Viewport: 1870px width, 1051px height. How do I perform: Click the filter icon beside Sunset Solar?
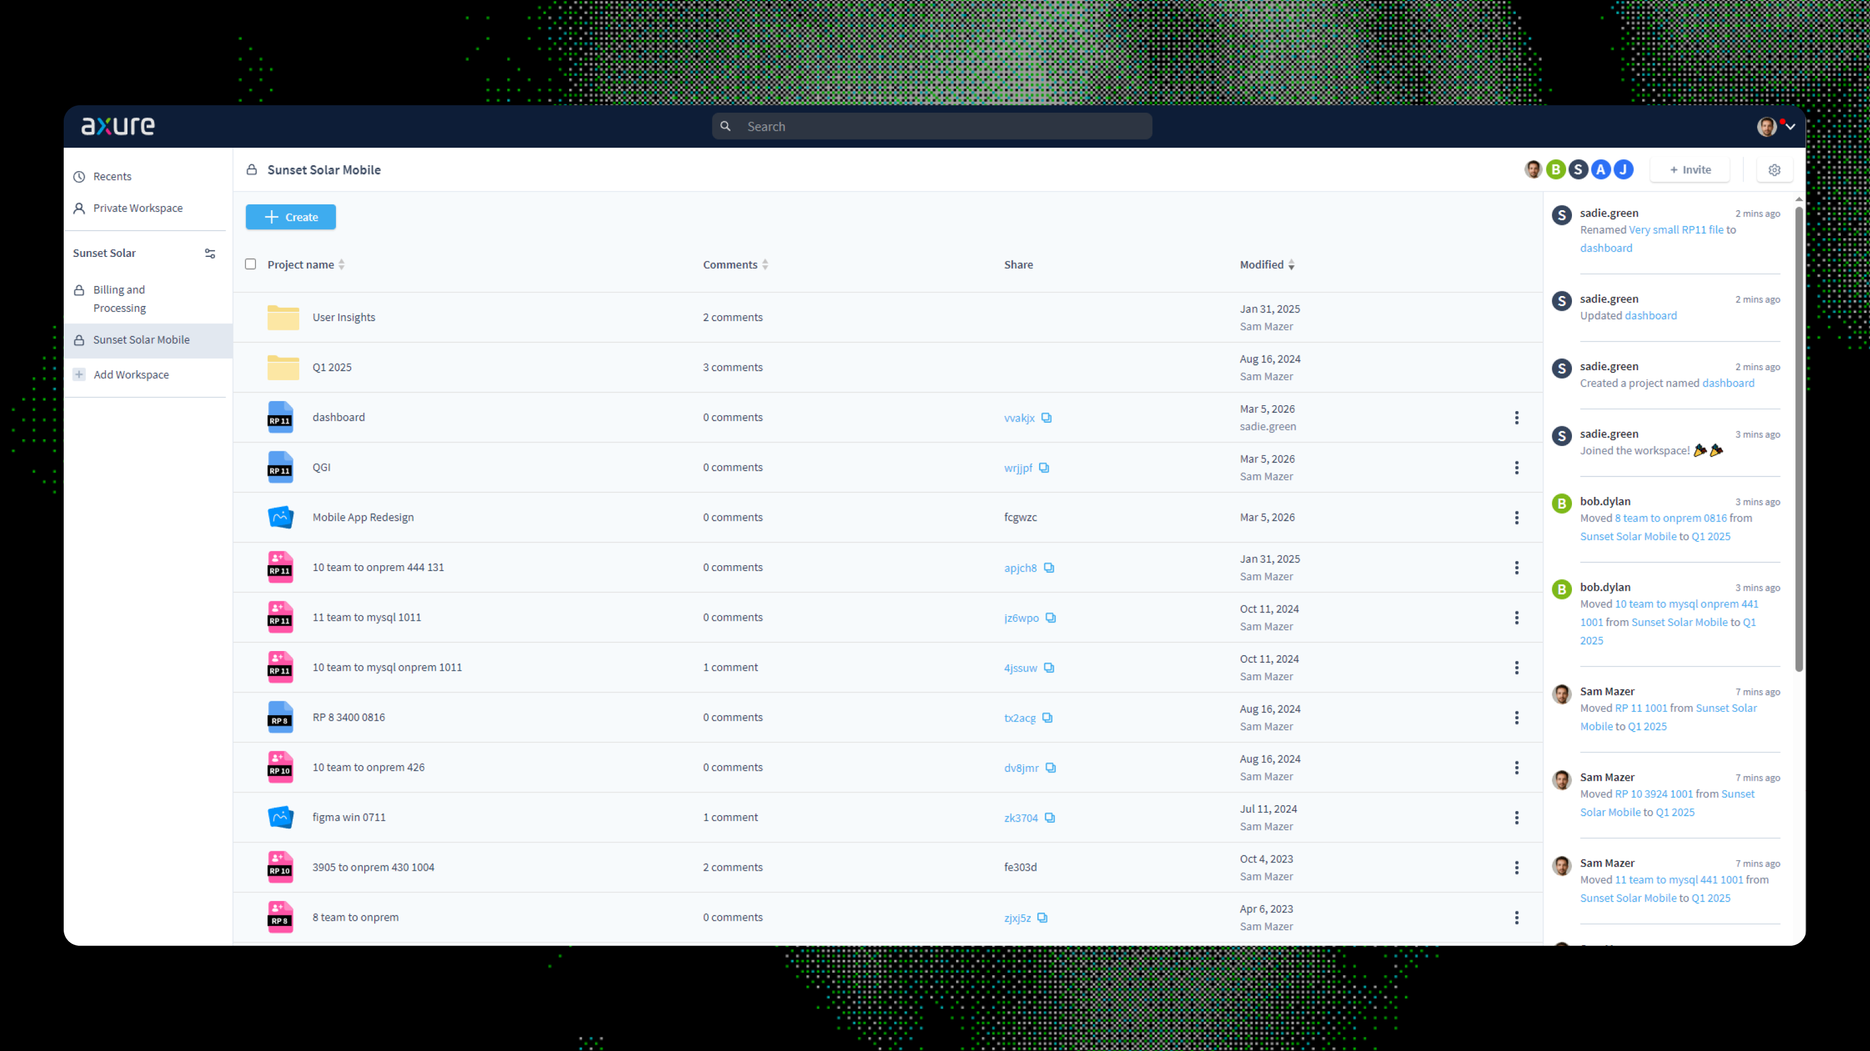tap(210, 252)
